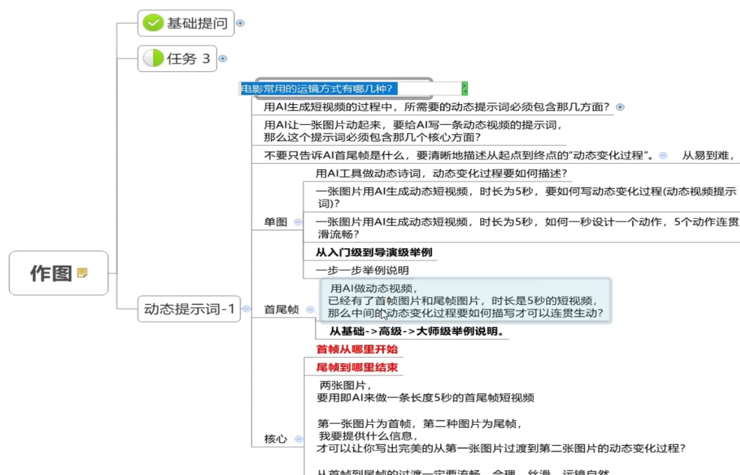The image size is (740, 475).
Task: Open the yellow note icon on 作图
Action: tap(83, 273)
